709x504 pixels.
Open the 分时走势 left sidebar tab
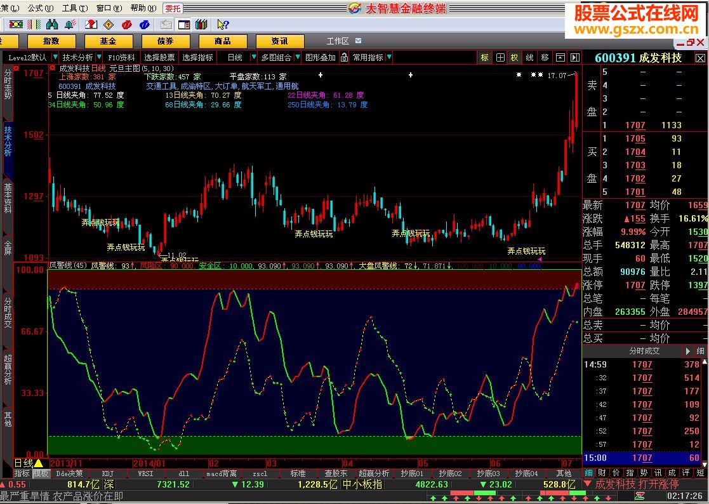tap(8, 84)
